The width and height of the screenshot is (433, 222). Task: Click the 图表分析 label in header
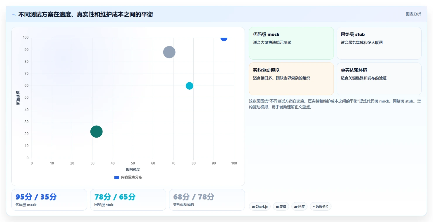pyautogui.click(x=413, y=14)
